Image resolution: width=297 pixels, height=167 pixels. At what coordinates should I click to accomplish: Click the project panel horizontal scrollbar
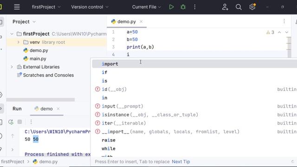[40, 100]
